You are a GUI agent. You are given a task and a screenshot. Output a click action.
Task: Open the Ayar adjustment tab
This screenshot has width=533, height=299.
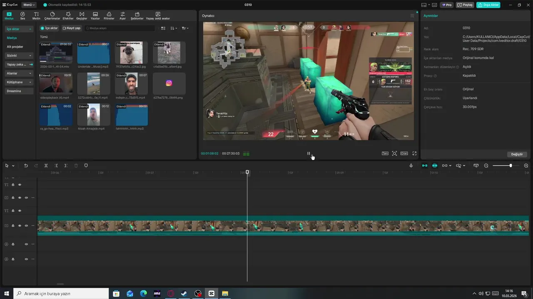pos(122,16)
